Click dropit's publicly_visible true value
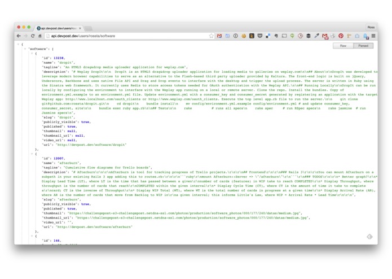The height and width of the screenshot is (279, 392). pos(85,122)
